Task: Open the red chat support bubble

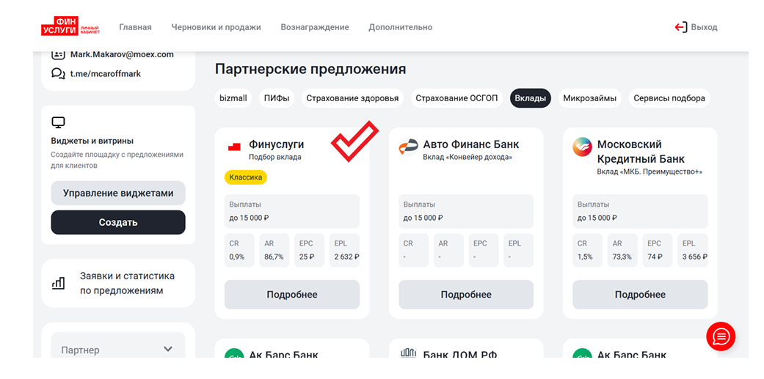Action: [x=721, y=336]
